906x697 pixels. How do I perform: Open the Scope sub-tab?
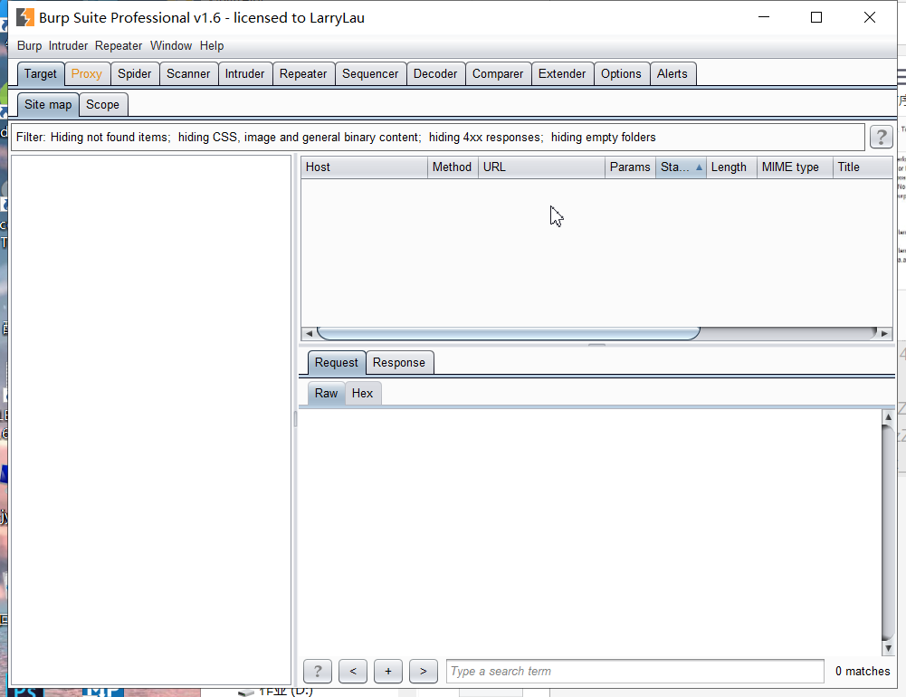[x=102, y=104]
